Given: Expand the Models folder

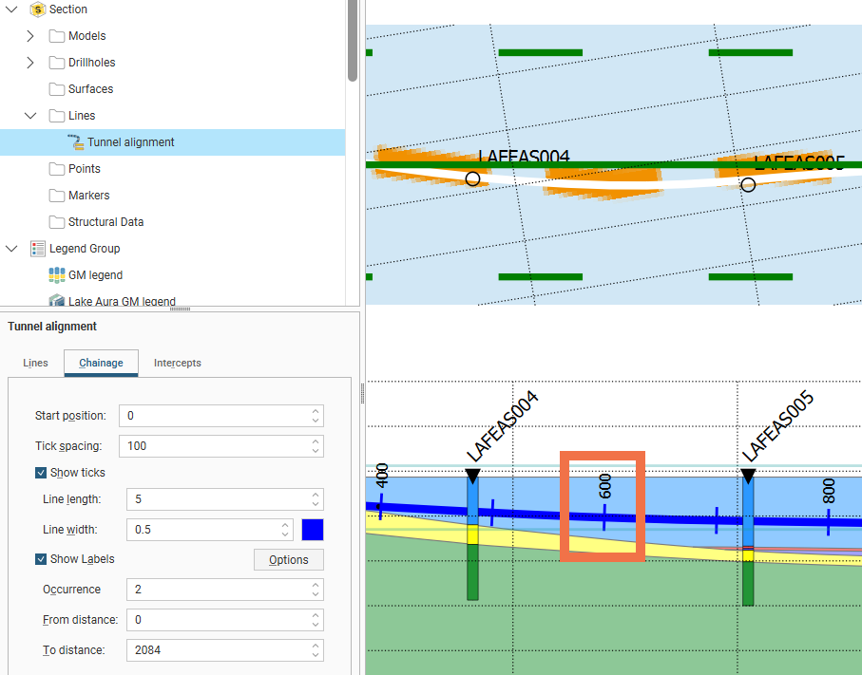Looking at the screenshot, I should (x=30, y=36).
